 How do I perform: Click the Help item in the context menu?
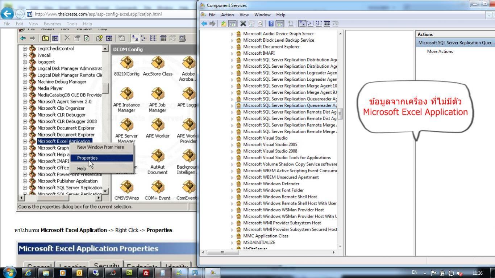(82, 168)
